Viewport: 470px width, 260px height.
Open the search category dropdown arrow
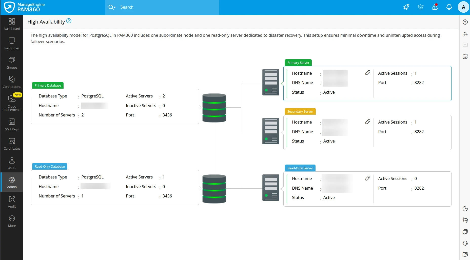pyautogui.click(x=114, y=8)
